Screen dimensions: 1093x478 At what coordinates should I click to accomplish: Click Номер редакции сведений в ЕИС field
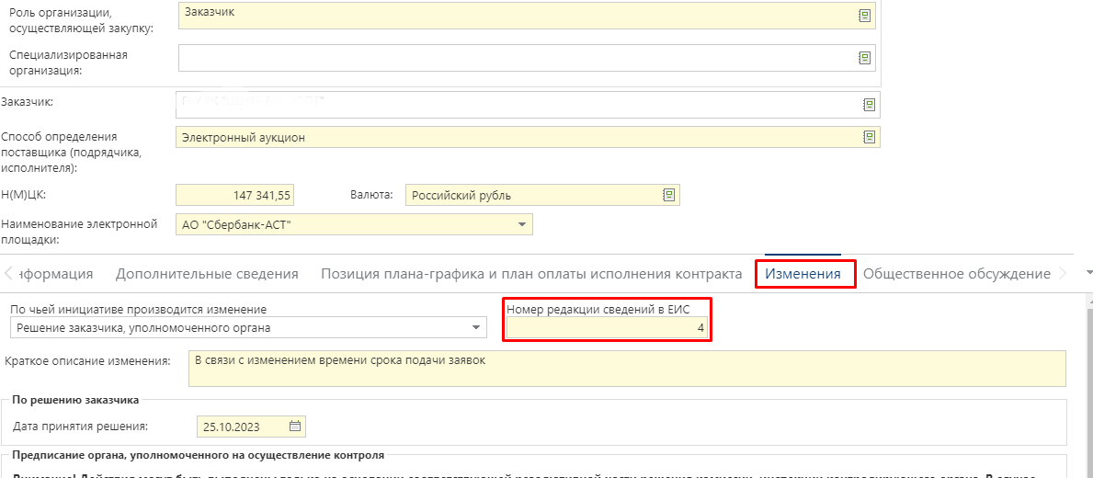[x=607, y=328]
